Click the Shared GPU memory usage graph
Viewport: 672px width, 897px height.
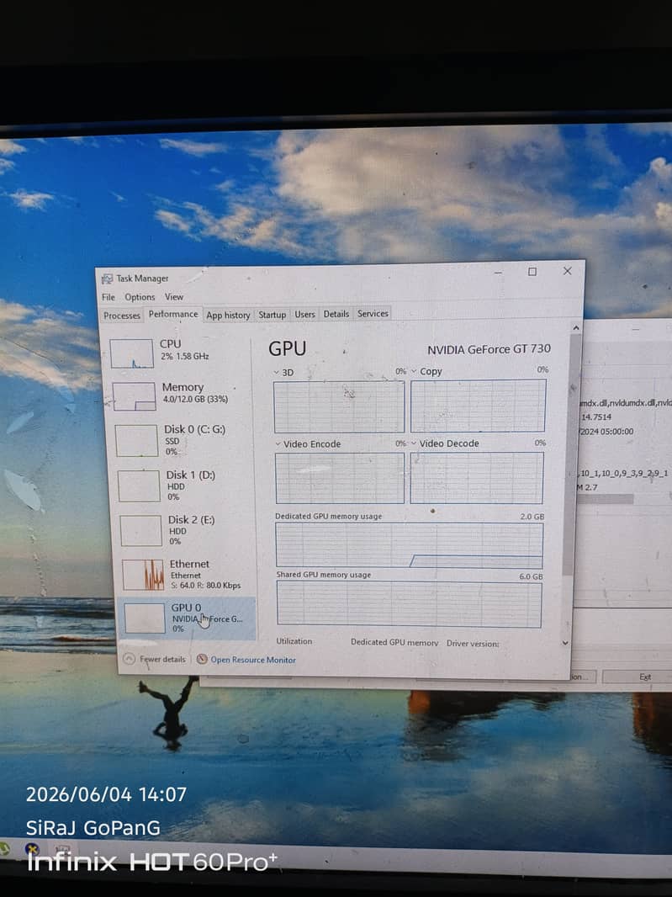pos(410,604)
